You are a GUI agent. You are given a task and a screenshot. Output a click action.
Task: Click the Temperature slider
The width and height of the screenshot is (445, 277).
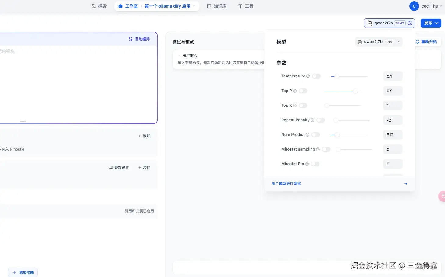(349, 76)
